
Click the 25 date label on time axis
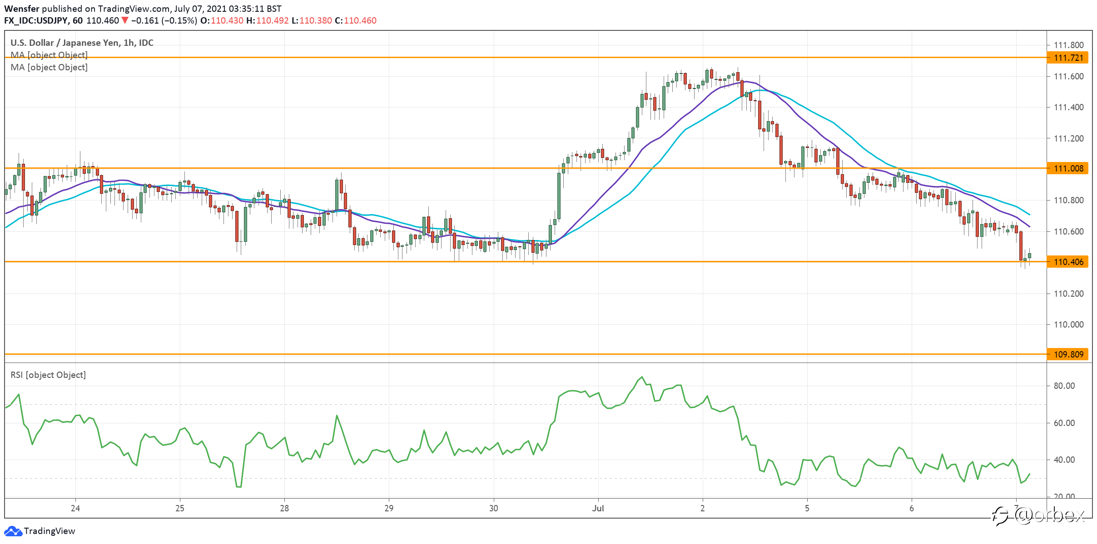click(180, 508)
